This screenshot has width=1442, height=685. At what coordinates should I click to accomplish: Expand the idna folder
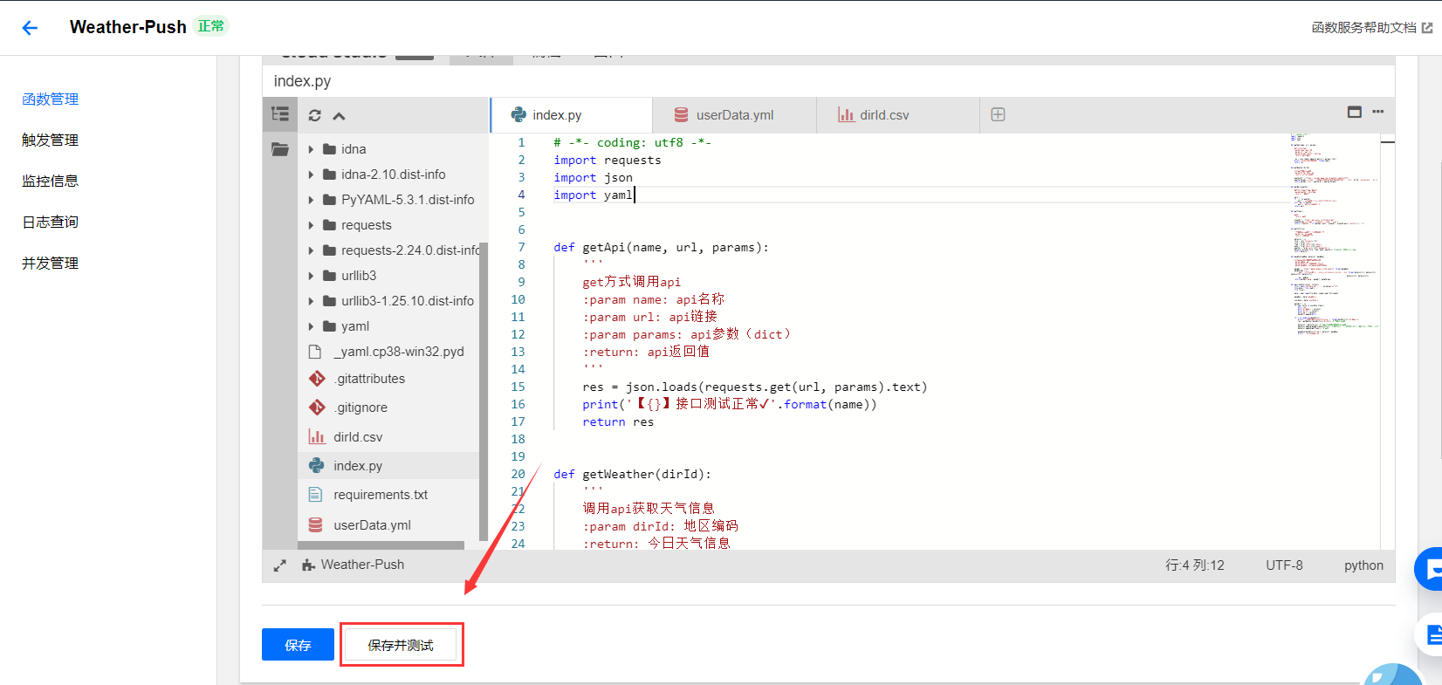[311, 149]
